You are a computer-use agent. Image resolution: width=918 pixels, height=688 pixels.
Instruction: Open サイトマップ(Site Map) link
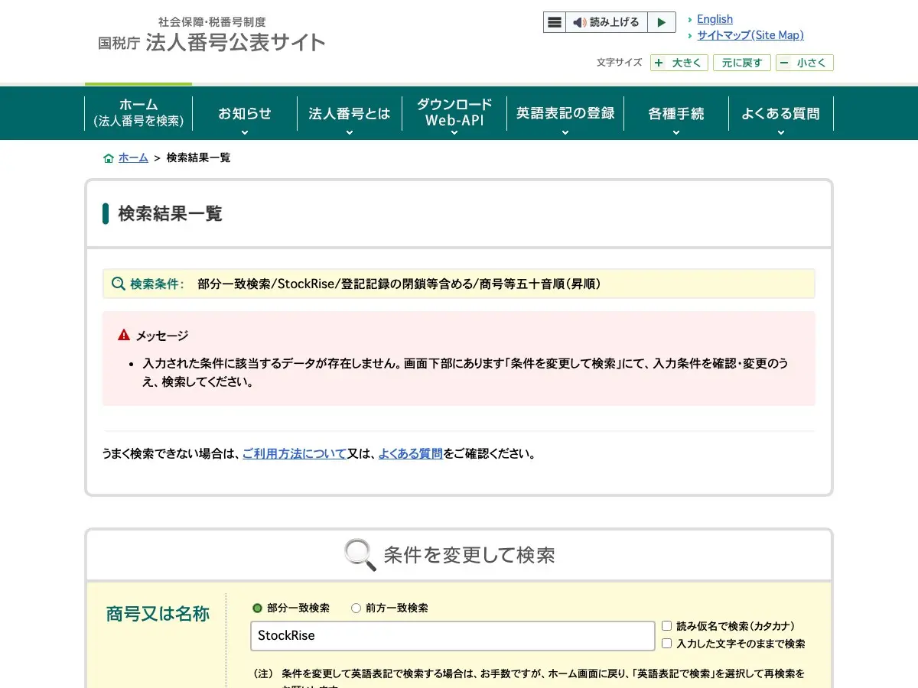pyautogui.click(x=750, y=35)
